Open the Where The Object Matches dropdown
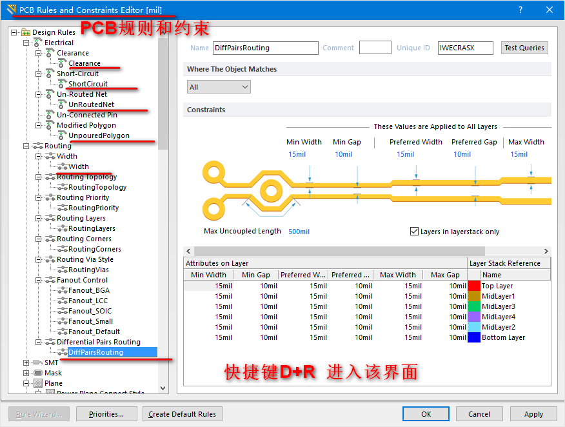 coord(219,87)
